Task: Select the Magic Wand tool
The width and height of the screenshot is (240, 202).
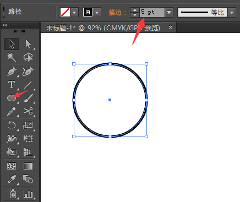Action: point(12,57)
